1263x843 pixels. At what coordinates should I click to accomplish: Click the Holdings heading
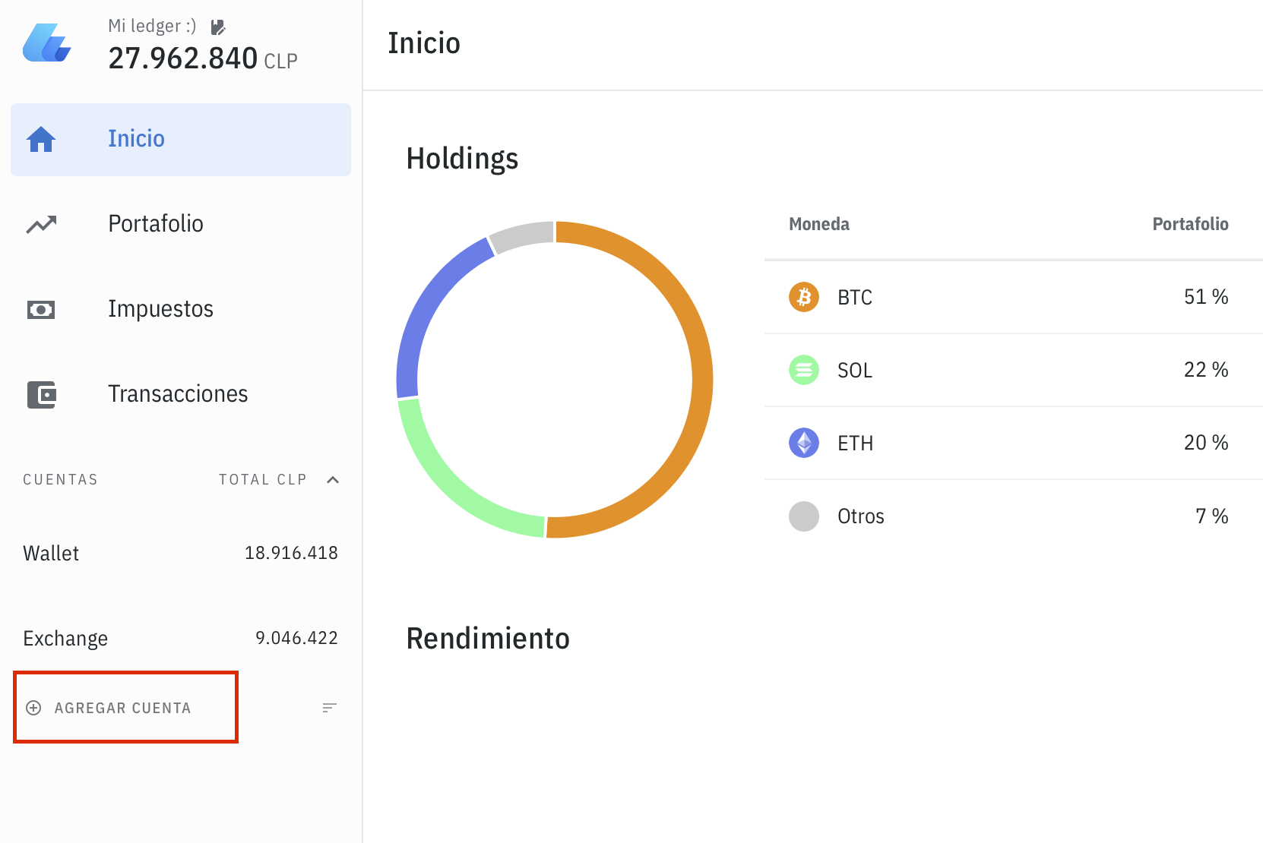[462, 159]
